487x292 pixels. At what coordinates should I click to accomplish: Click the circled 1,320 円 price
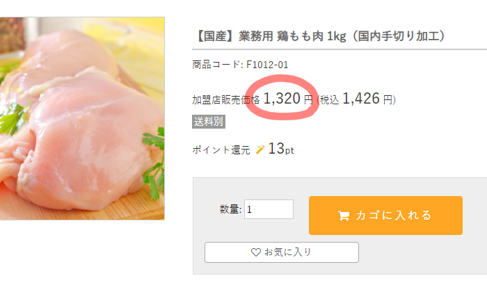[x=287, y=99]
